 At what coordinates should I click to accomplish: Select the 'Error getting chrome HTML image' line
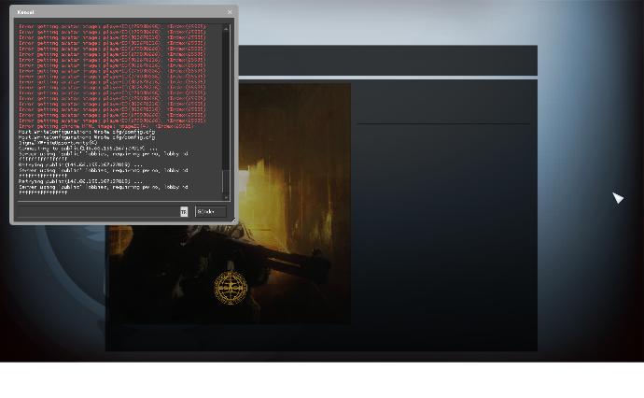click(105, 126)
